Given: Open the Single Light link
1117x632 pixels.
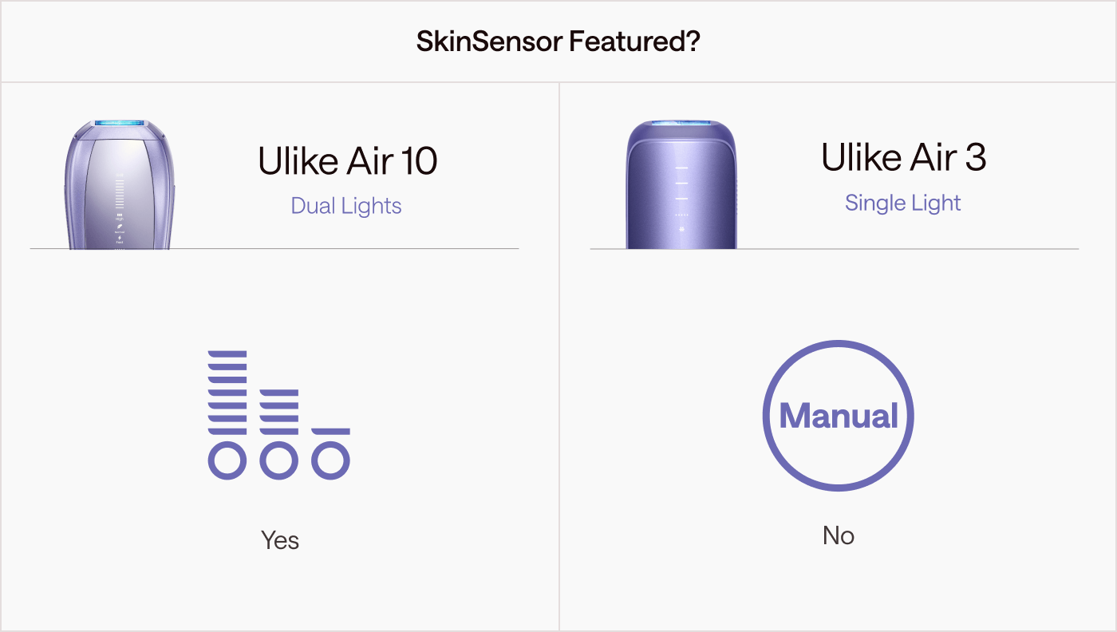Looking at the screenshot, I should [x=903, y=203].
